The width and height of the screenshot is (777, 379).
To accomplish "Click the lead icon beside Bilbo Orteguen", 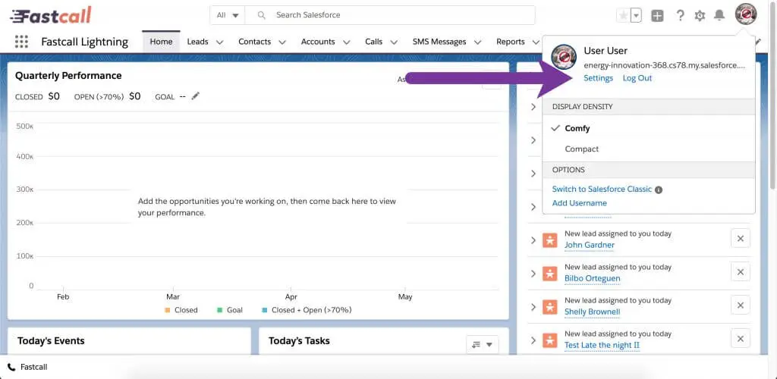I will pyautogui.click(x=549, y=273).
